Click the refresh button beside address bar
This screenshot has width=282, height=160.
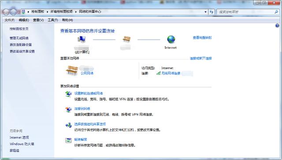click(x=211, y=12)
